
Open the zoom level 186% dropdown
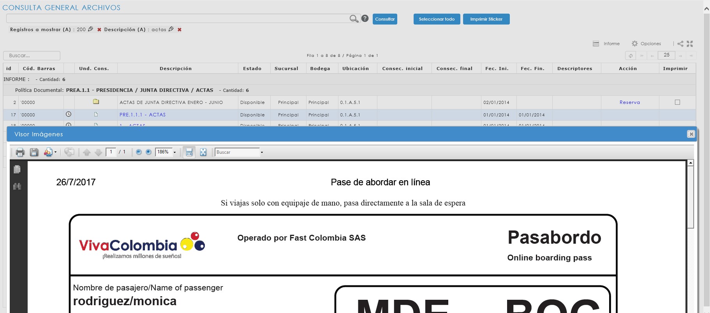(x=174, y=152)
